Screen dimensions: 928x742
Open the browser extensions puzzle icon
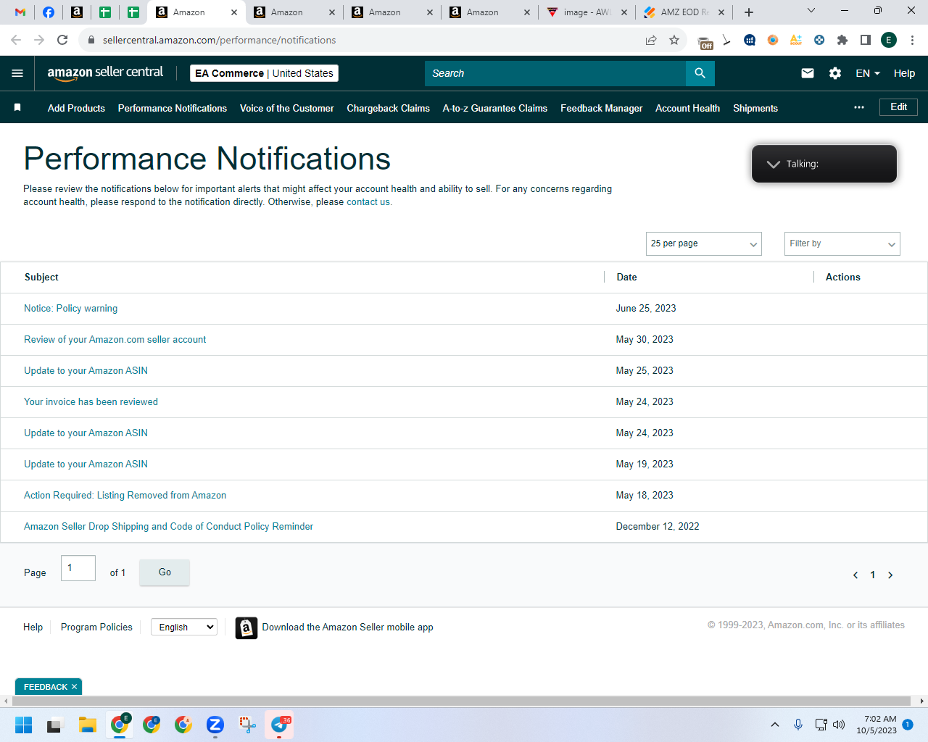[842, 40]
